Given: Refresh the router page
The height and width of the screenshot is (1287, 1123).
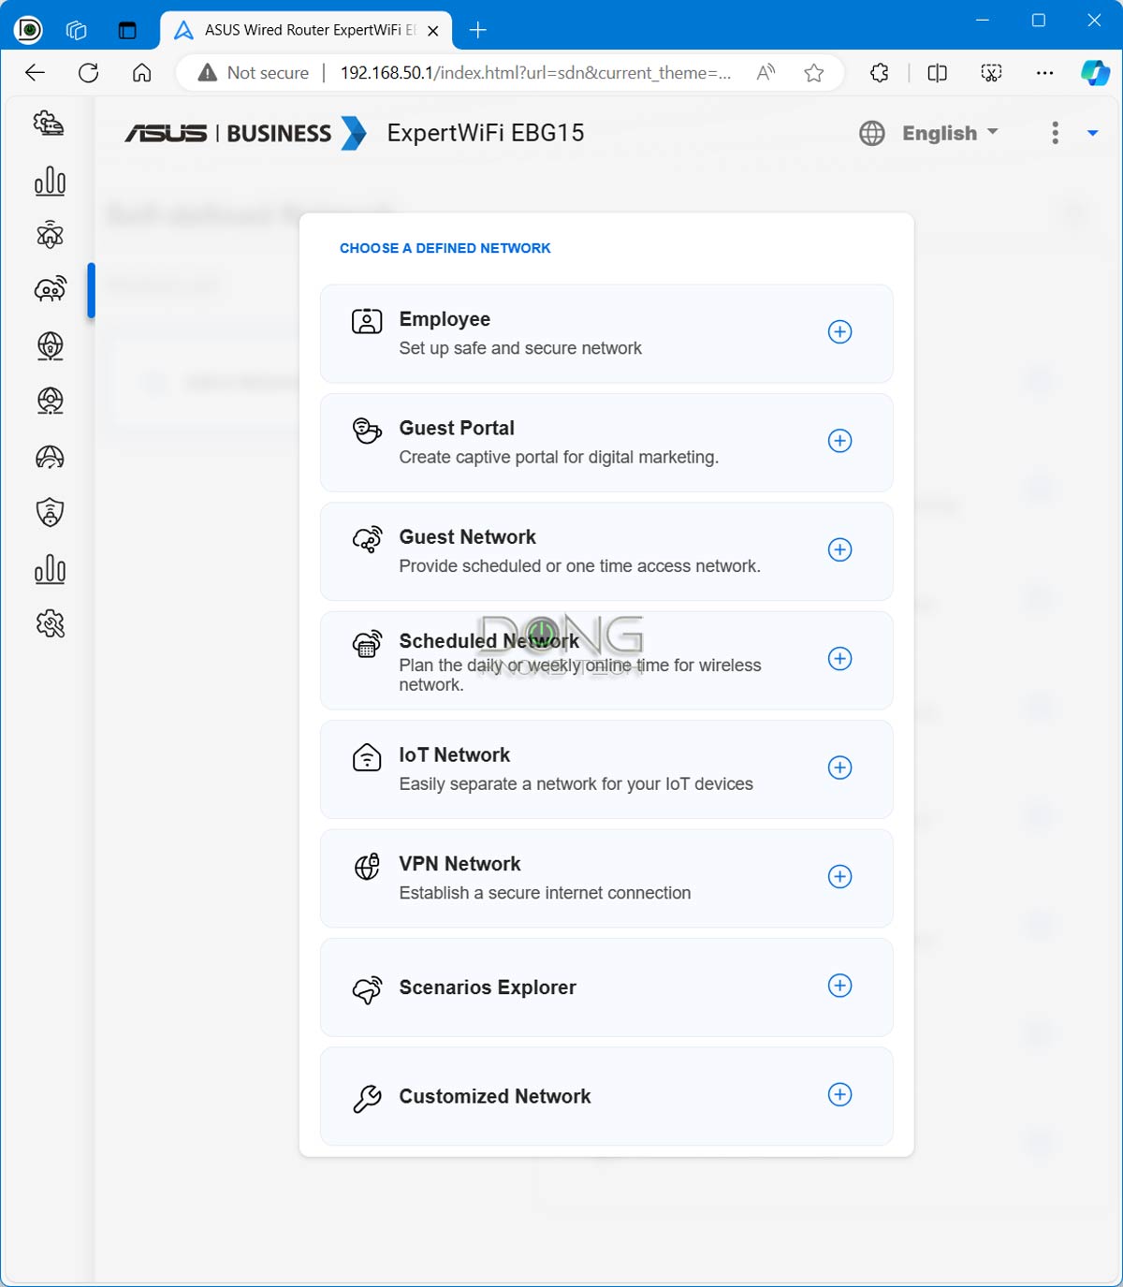Looking at the screenshot, I should pos(88,73).
